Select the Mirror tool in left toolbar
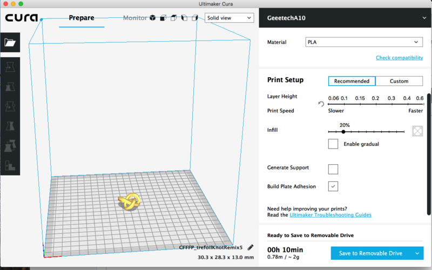The image size is (432, 270). (10, 126)
